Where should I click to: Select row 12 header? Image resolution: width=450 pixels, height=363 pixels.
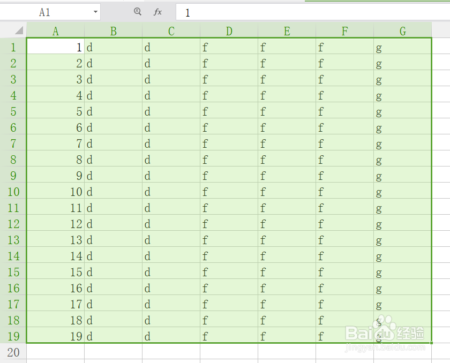[x=13, y=223]
